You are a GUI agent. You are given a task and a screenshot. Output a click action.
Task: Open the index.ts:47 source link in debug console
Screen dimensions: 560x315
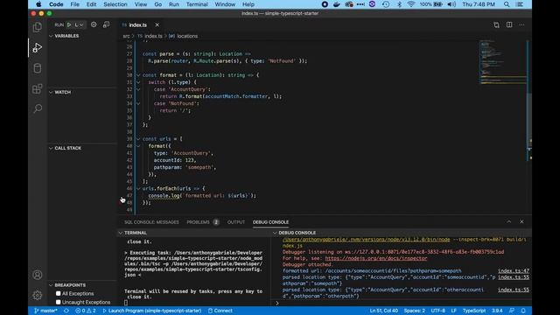click(514, 270)
